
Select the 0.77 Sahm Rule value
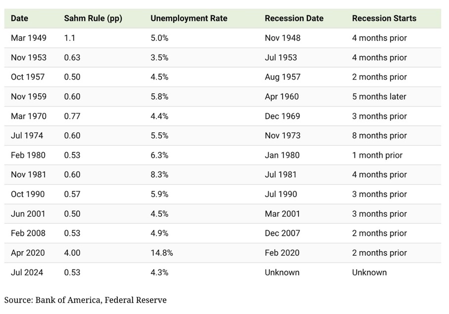pos(72,116)
